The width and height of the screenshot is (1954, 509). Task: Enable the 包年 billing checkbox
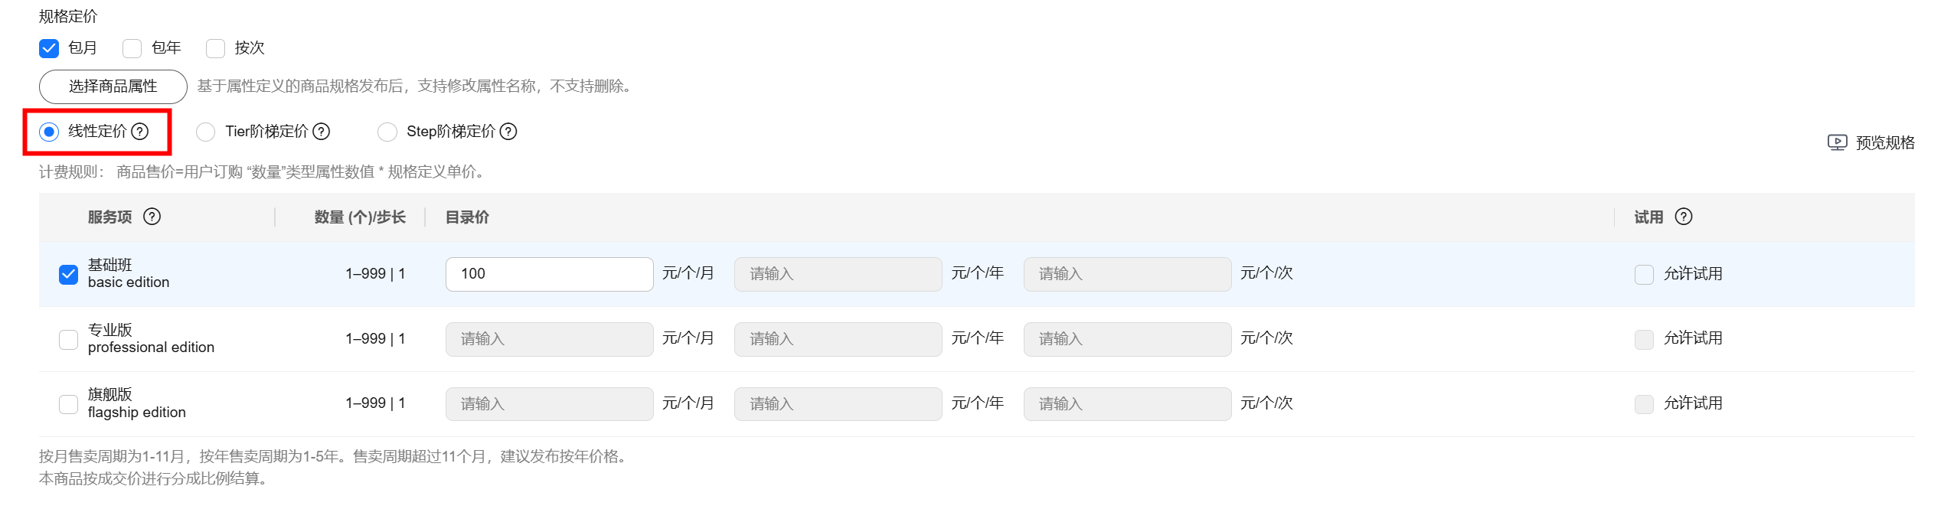(x=132, y=48)
